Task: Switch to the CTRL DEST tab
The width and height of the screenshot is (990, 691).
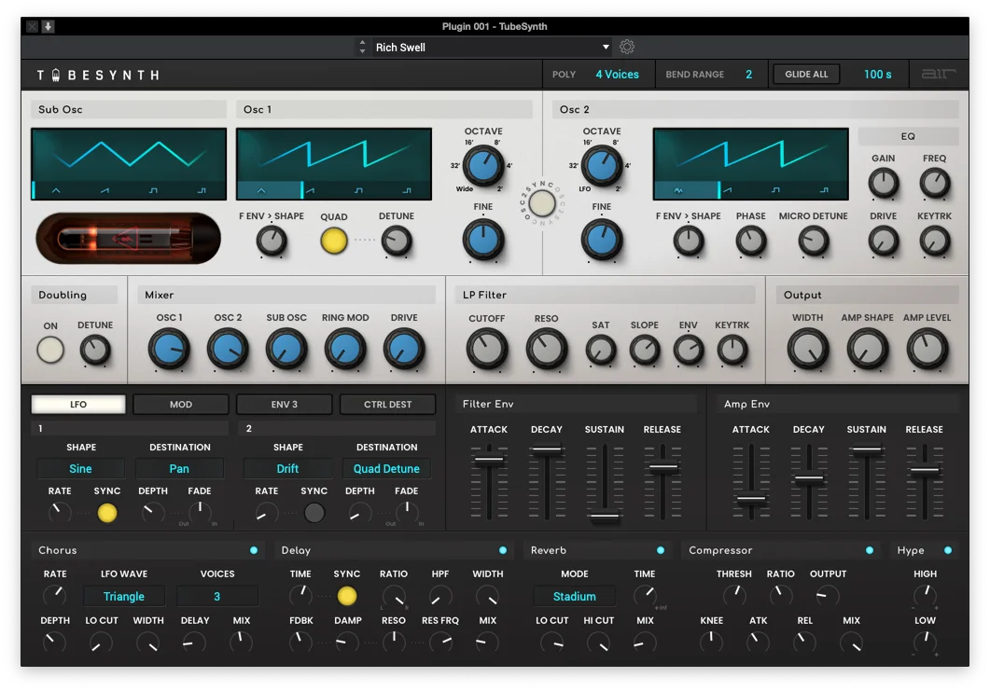Action: pos(387,405)
